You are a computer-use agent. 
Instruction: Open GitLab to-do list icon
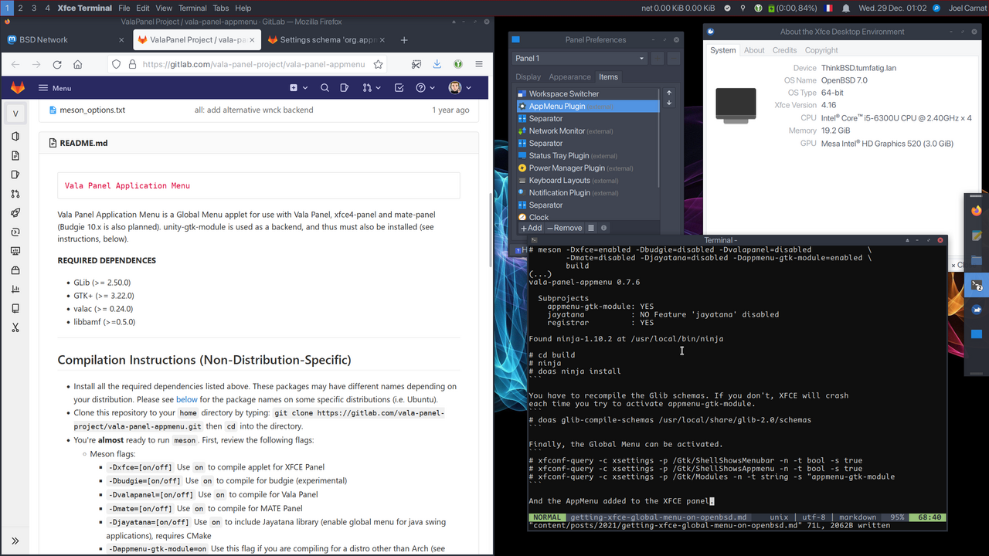[x=399, y=88]
